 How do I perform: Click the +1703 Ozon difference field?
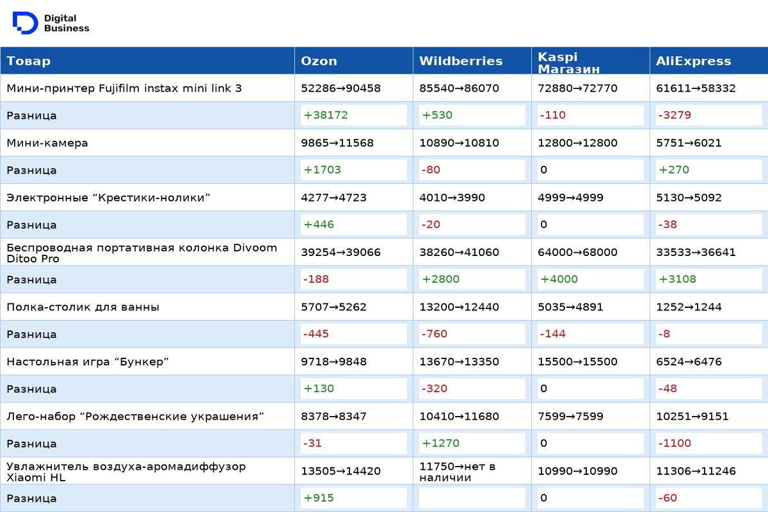tap(354, 170)
